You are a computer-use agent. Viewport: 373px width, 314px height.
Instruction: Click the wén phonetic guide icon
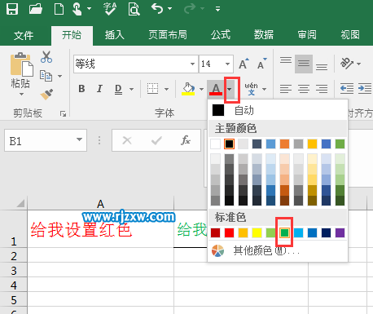click(251, 89)
